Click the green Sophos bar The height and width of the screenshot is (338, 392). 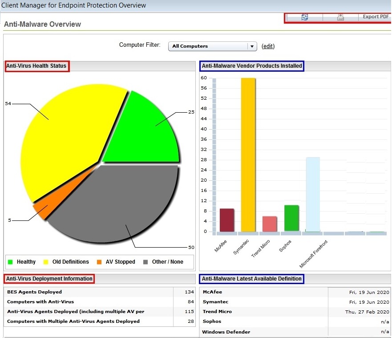click(291, 218)
